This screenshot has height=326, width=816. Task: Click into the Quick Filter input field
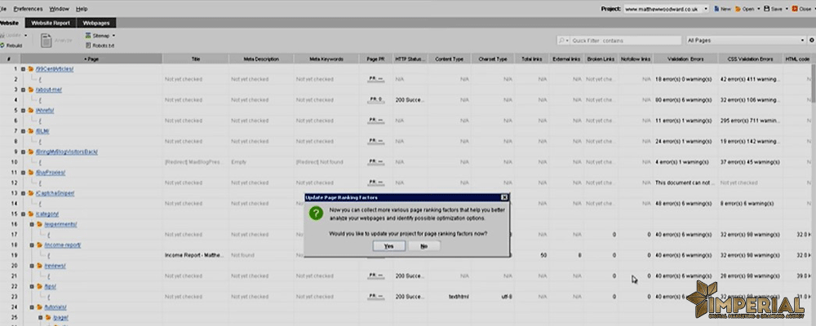coord(624,41)
